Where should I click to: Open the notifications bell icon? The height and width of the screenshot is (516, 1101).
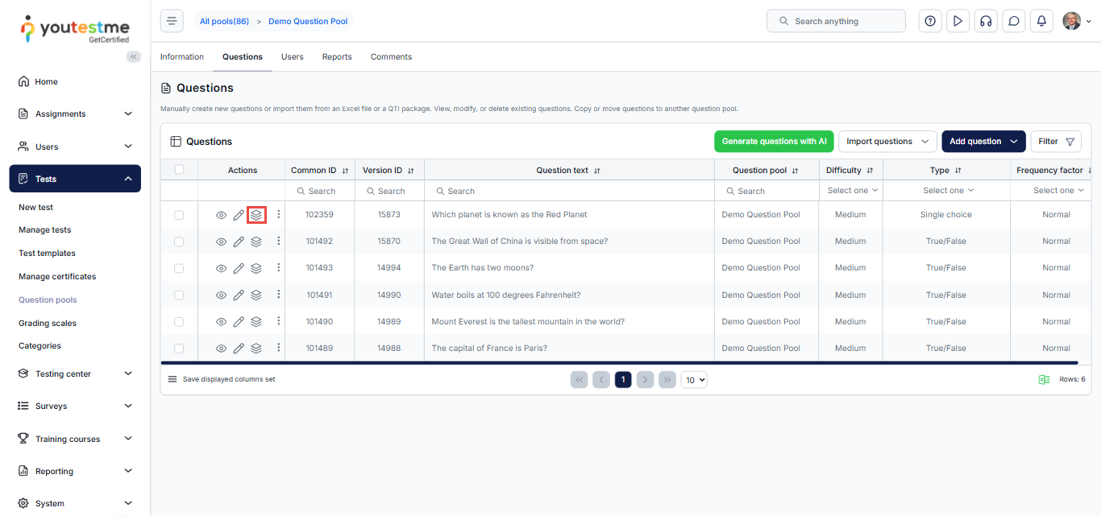(1041, 21)
